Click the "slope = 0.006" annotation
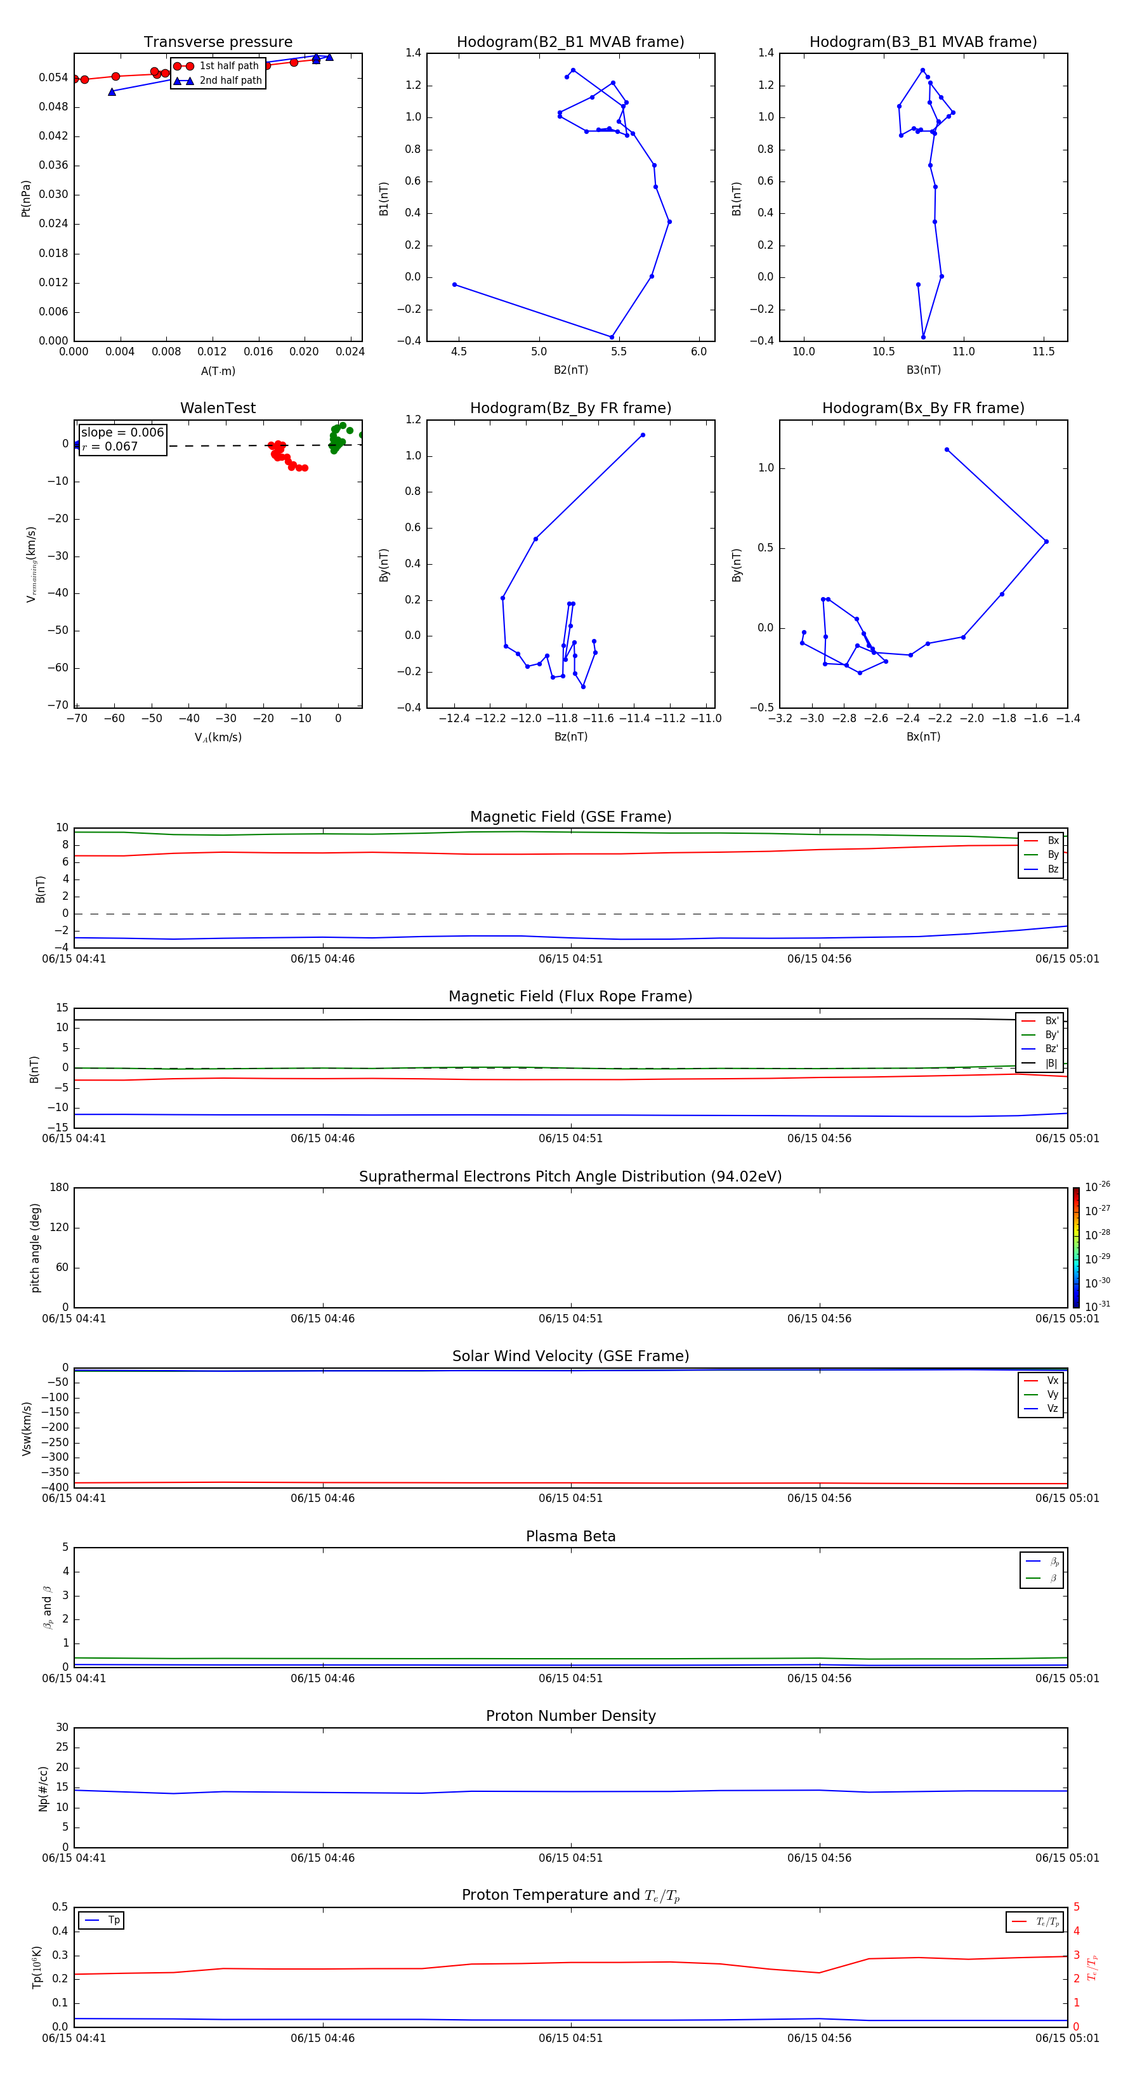The height and width of the screenshot is (2094, 1142). click(122, 433)
